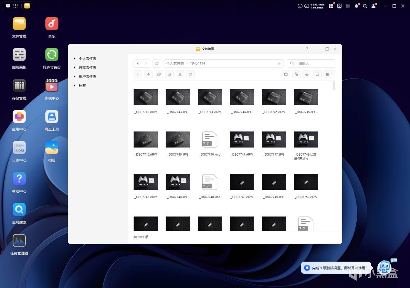Screen dimensions: 410x288
Task: Select the _DSC7748.xmp file icon
Action: click(x=210, y=182)
